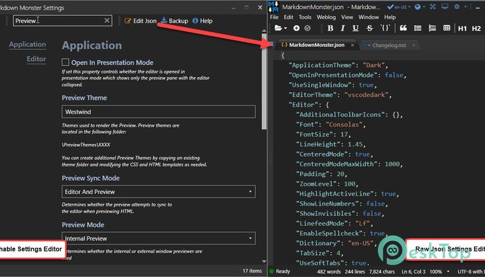Open Help in the Settings window toolbar
485x277 pixels.
coord(202,21)
